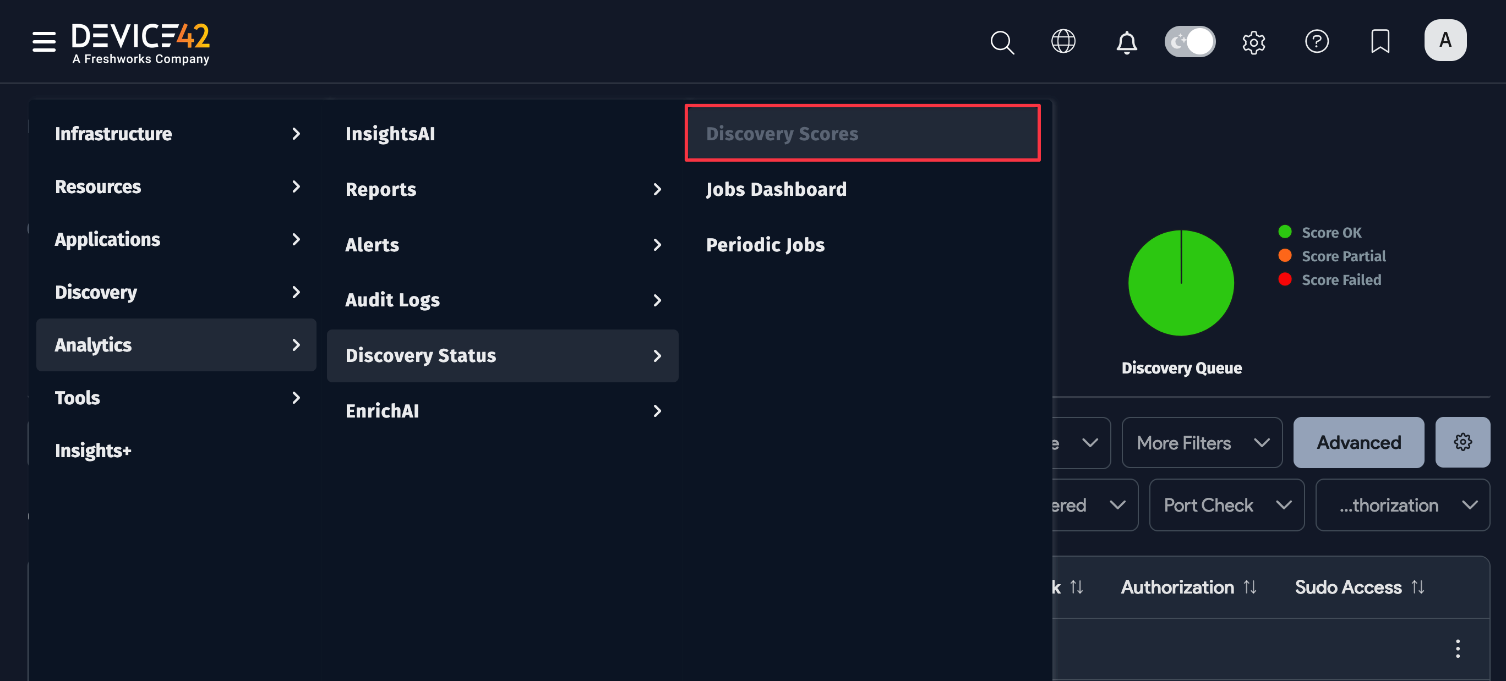Viewport: 1506px width, 681px height.
Task: Select Jobs Dashboard from the menu
Action: pos(776,189)
